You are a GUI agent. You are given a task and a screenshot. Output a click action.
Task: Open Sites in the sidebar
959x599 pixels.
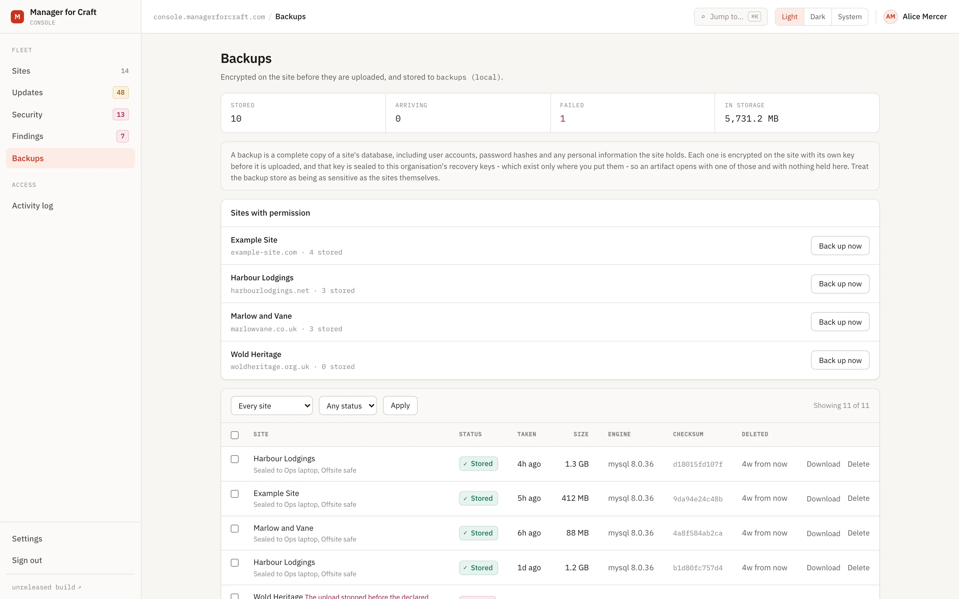click(70, 71)
